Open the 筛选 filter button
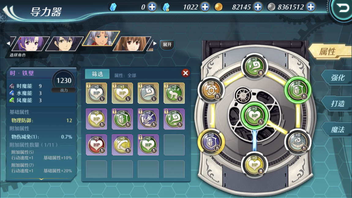The height and width of the screenshot is (198, 352). coord(97,74)
